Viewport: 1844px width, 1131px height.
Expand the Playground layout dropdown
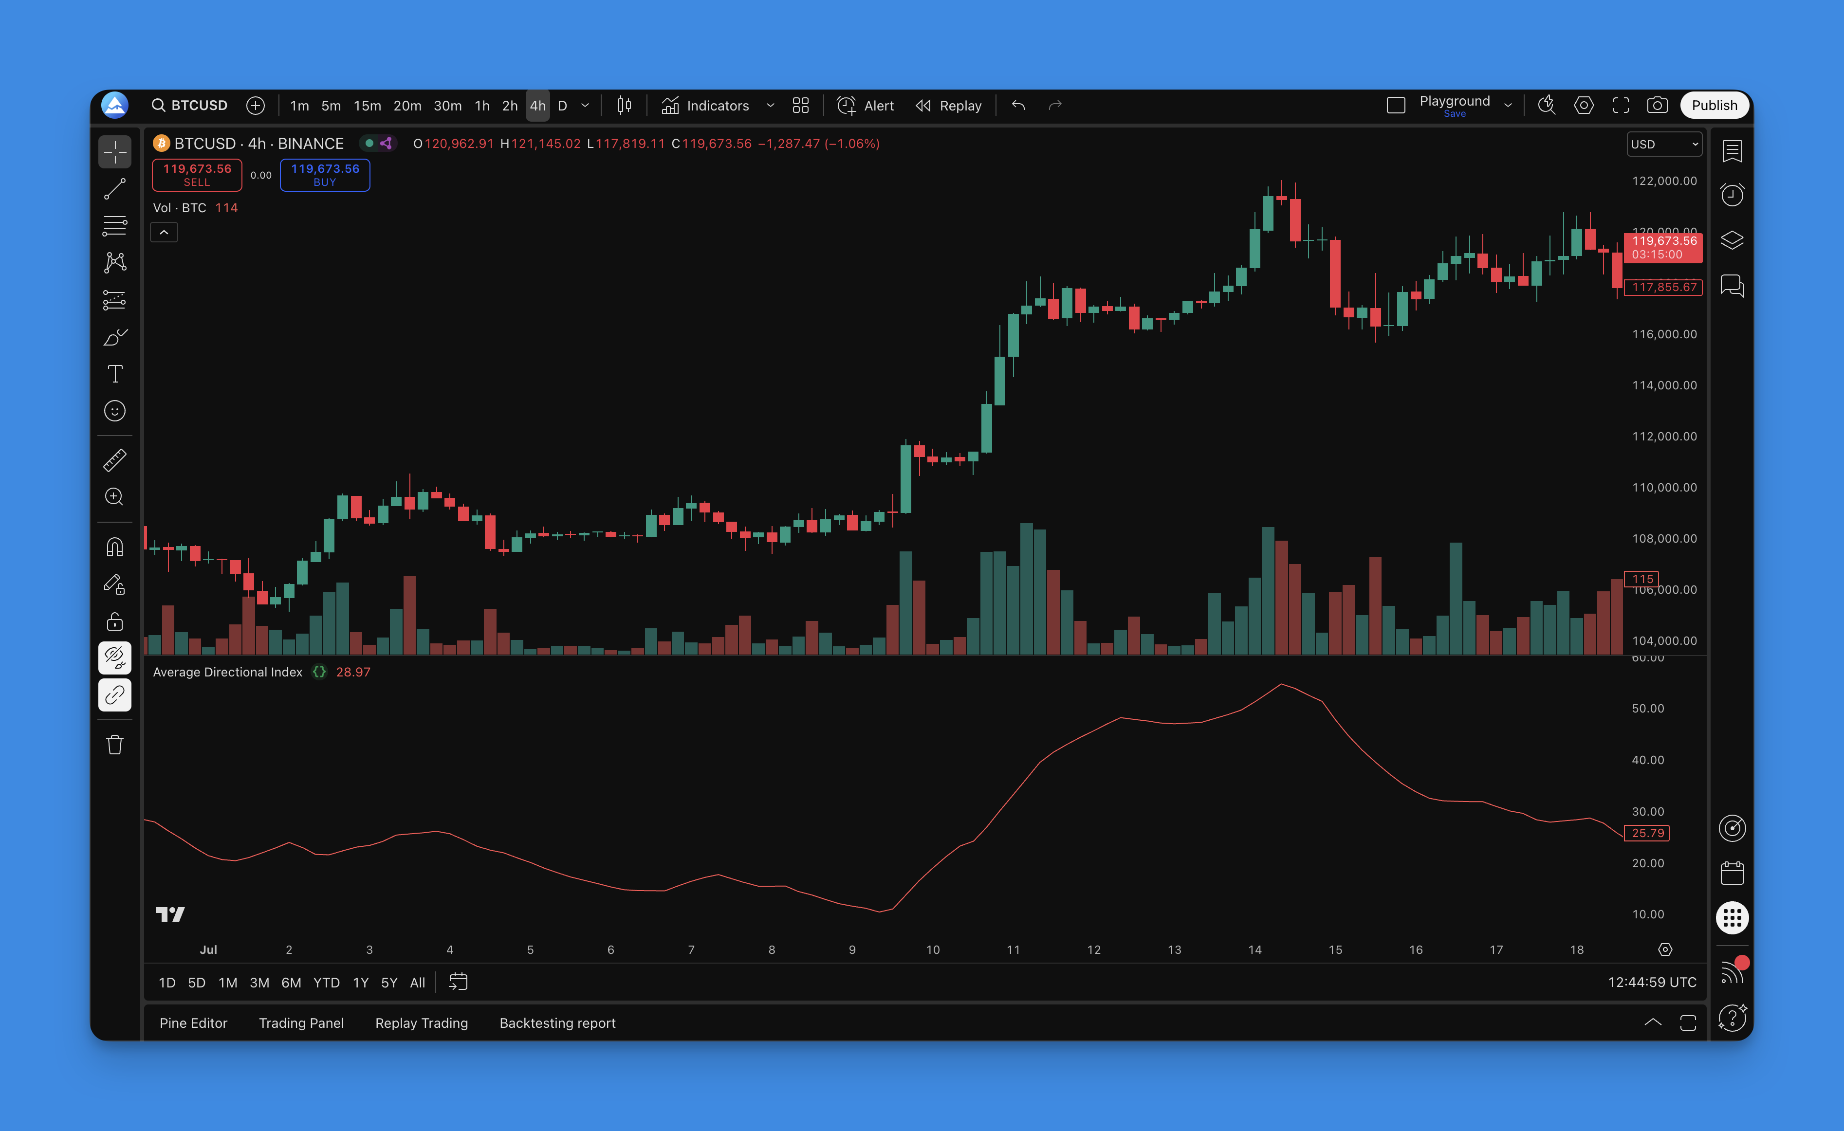1508,106
